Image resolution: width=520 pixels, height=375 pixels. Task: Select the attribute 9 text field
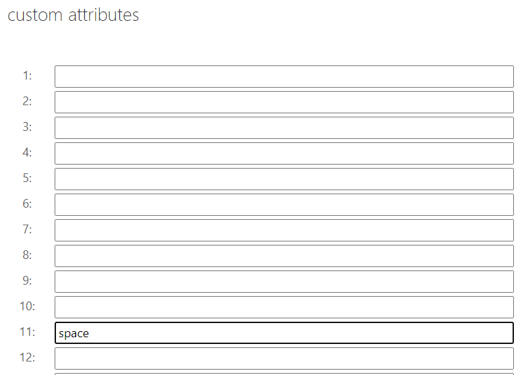284,281
